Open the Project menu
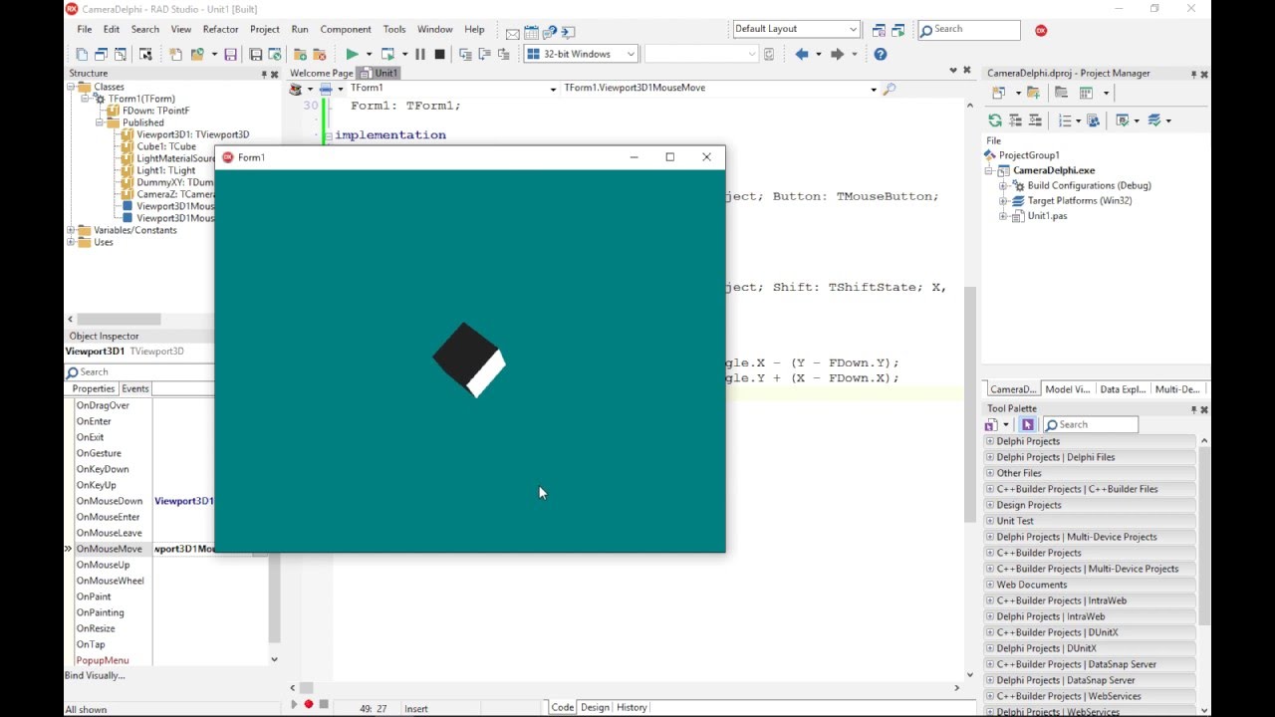Viewport: 1275px width, 717px height. (264, 30)
